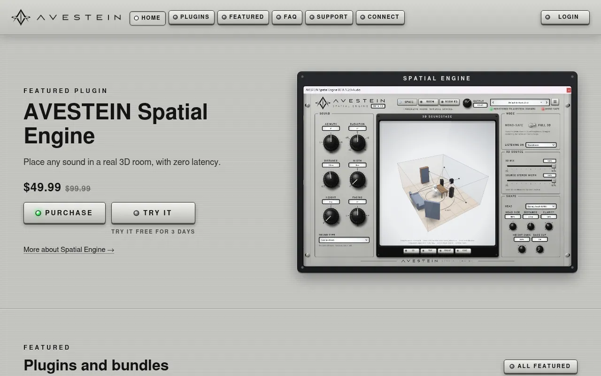Click the AVESTEIN logo in the site header

coord(66,17)
